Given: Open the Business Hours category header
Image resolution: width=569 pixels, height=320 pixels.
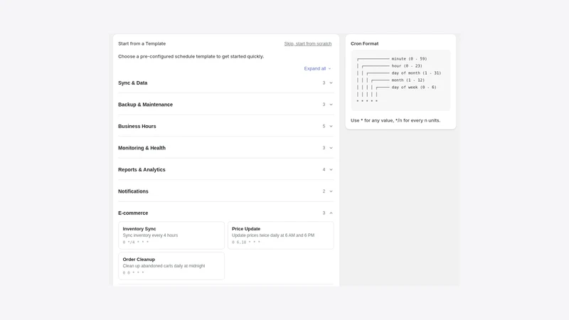Looking at the screenshot, I should pos(225,127).
